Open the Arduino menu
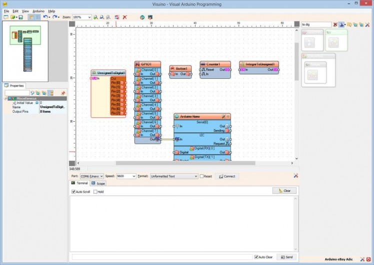Screen dimensions: 374x265 click(38, 11)
